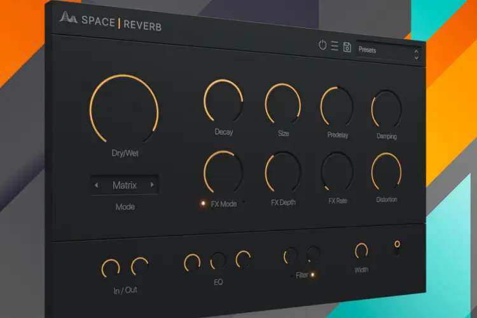The height and width of the screenshot is (318, 477).
Task: Click the Dry/Wet label
Action: pyautogui.click(x=125, y=153)
